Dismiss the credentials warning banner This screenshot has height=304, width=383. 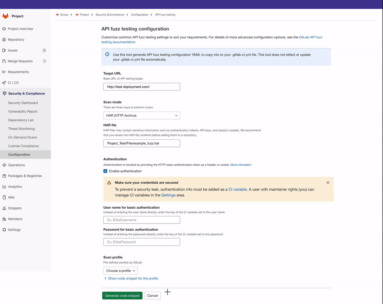(328, 183)
